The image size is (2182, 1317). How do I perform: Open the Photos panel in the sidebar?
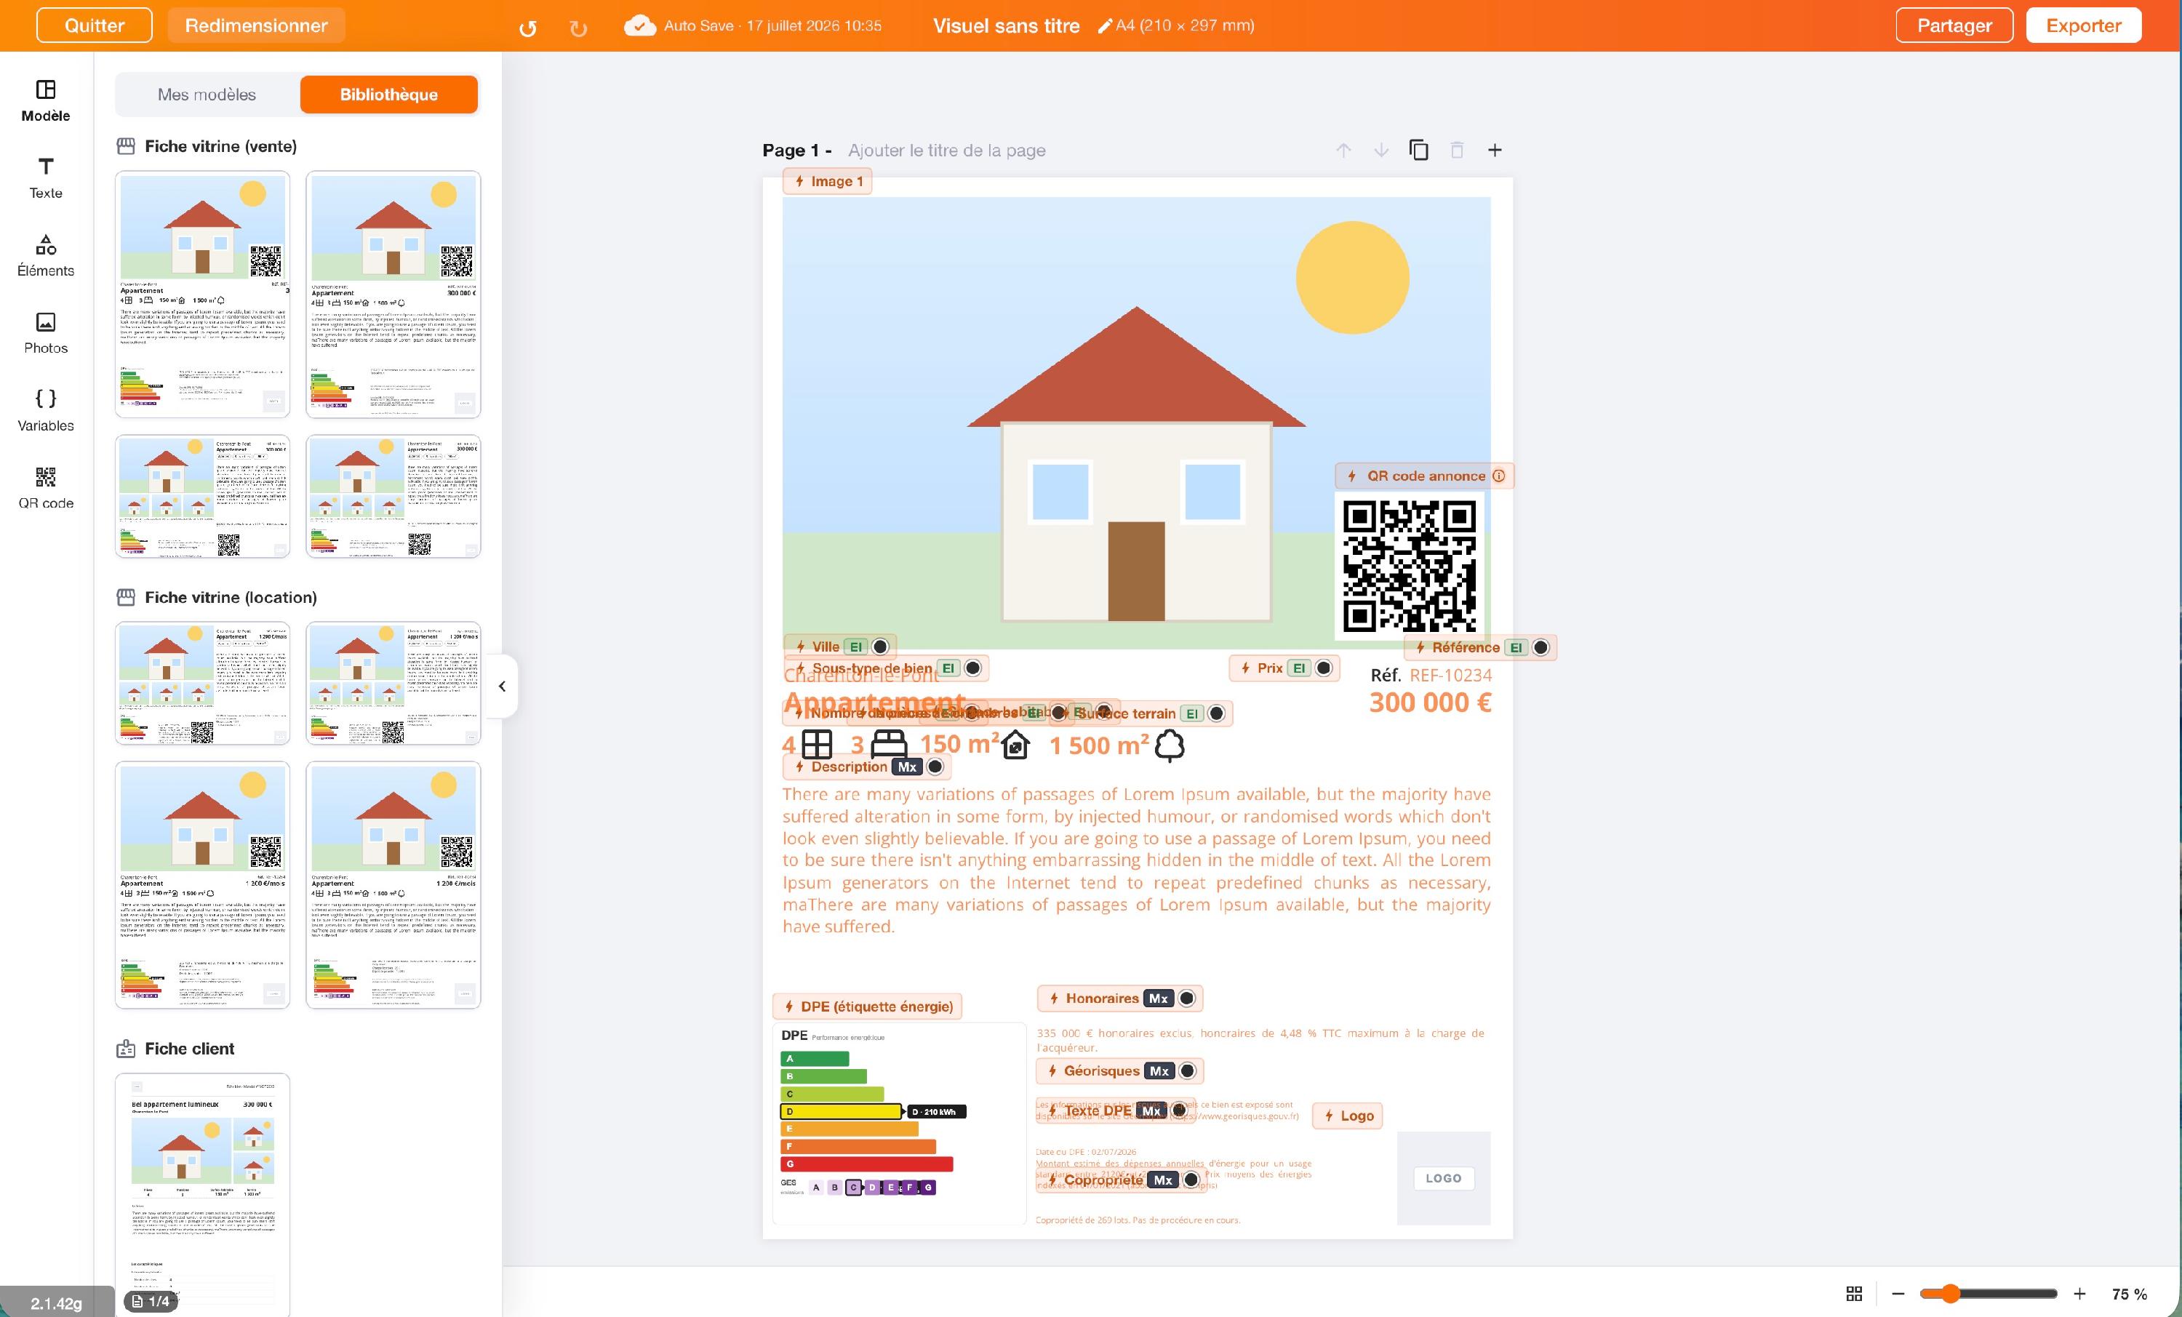(46, 333)
